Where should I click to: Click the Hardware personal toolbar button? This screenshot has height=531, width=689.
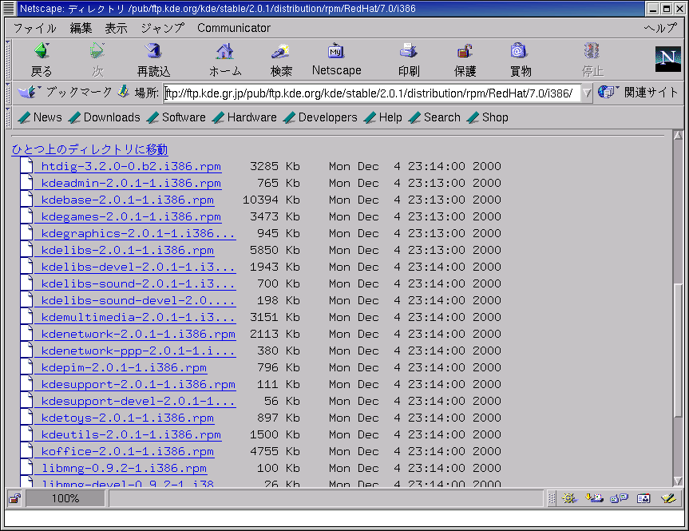click(244, 117)
